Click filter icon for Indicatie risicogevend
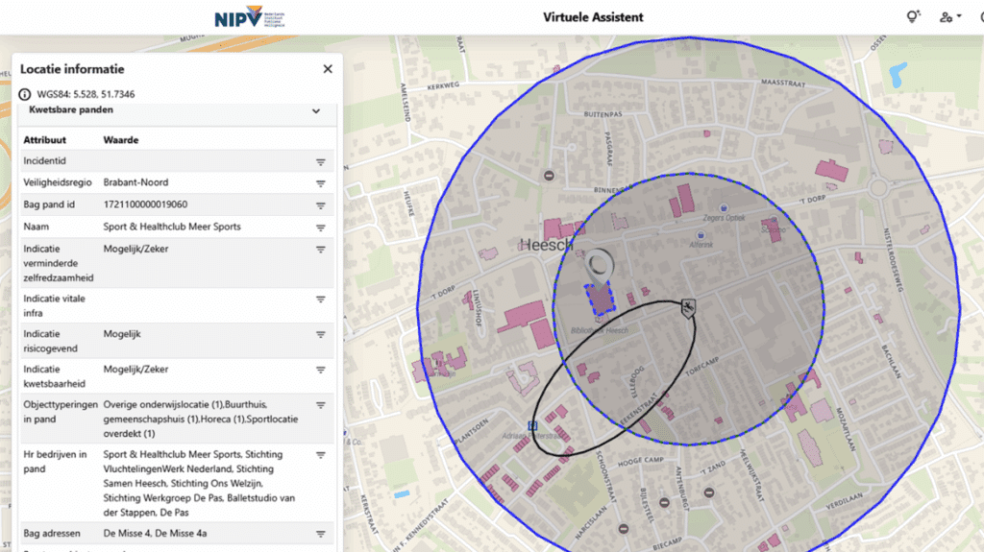Viewport: 984px width, 552px height. click(x=321, y=335)
